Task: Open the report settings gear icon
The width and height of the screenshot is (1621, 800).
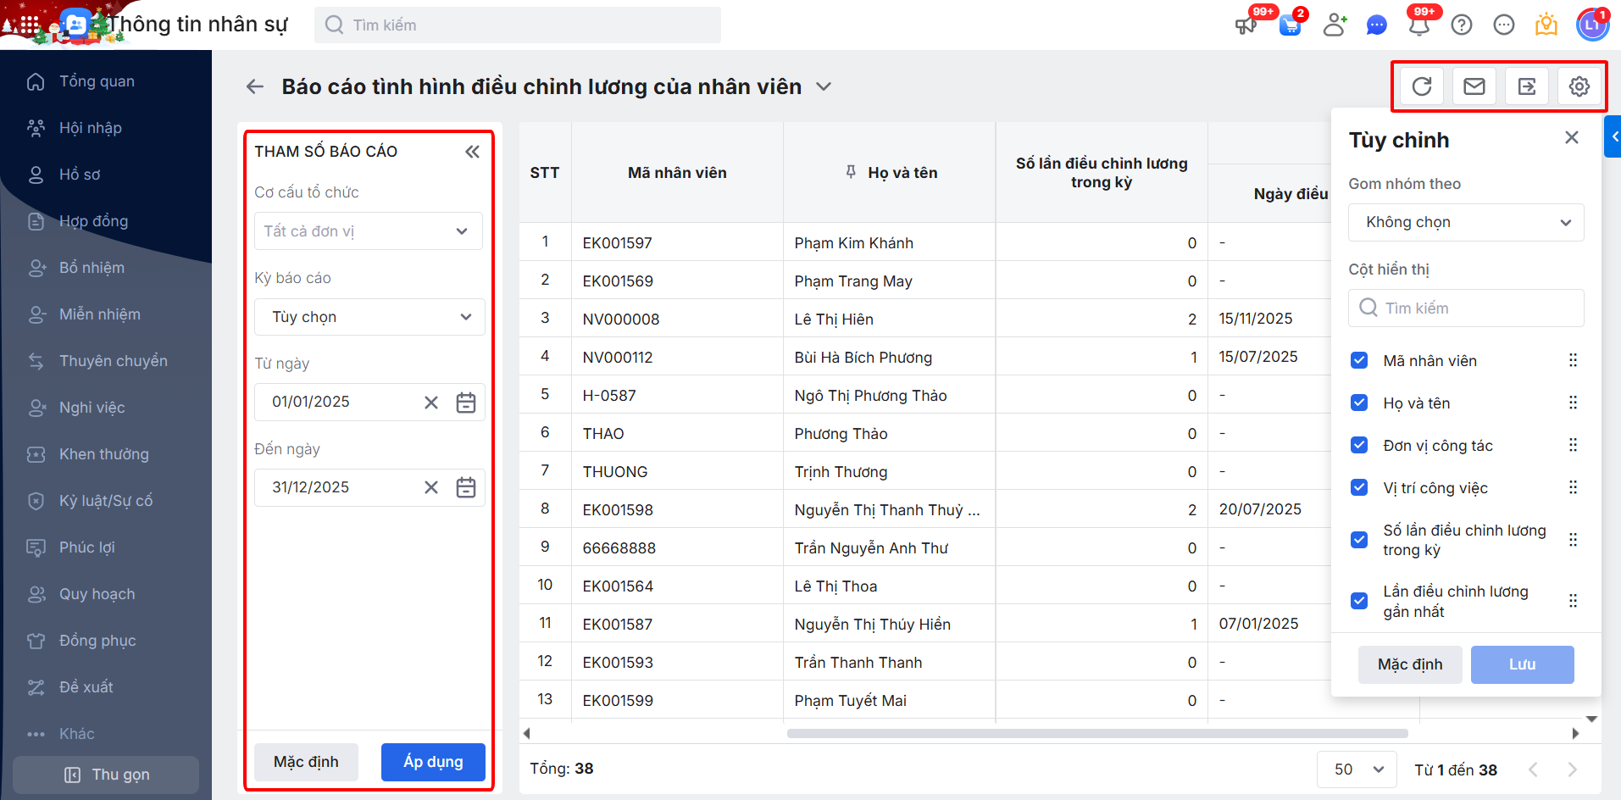Action: click(x=1579, y=86)
